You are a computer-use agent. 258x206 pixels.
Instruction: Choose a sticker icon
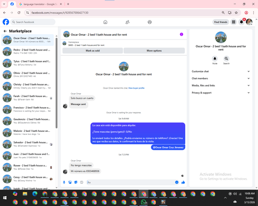pyautogui.click(x=76, y=182)
